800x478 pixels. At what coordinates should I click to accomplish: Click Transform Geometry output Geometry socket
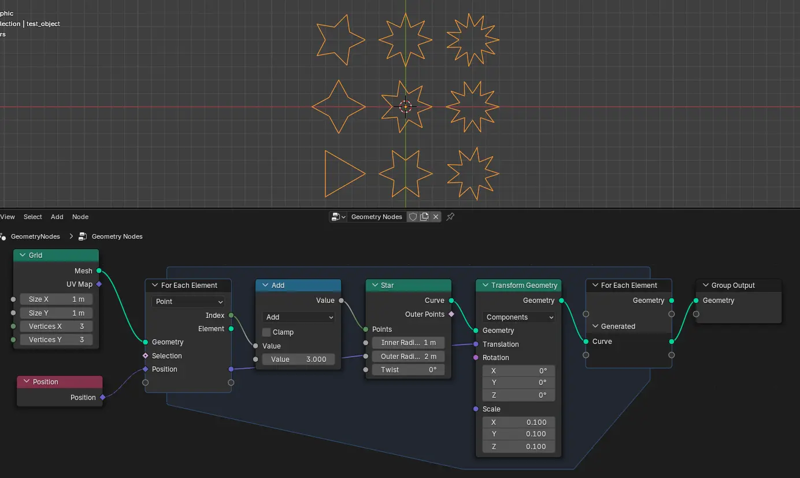561,301
